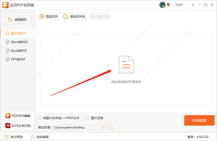This screenshot has width=217, height=141.
Task: Click the orange start conversion button
Action: coord(199,120)
